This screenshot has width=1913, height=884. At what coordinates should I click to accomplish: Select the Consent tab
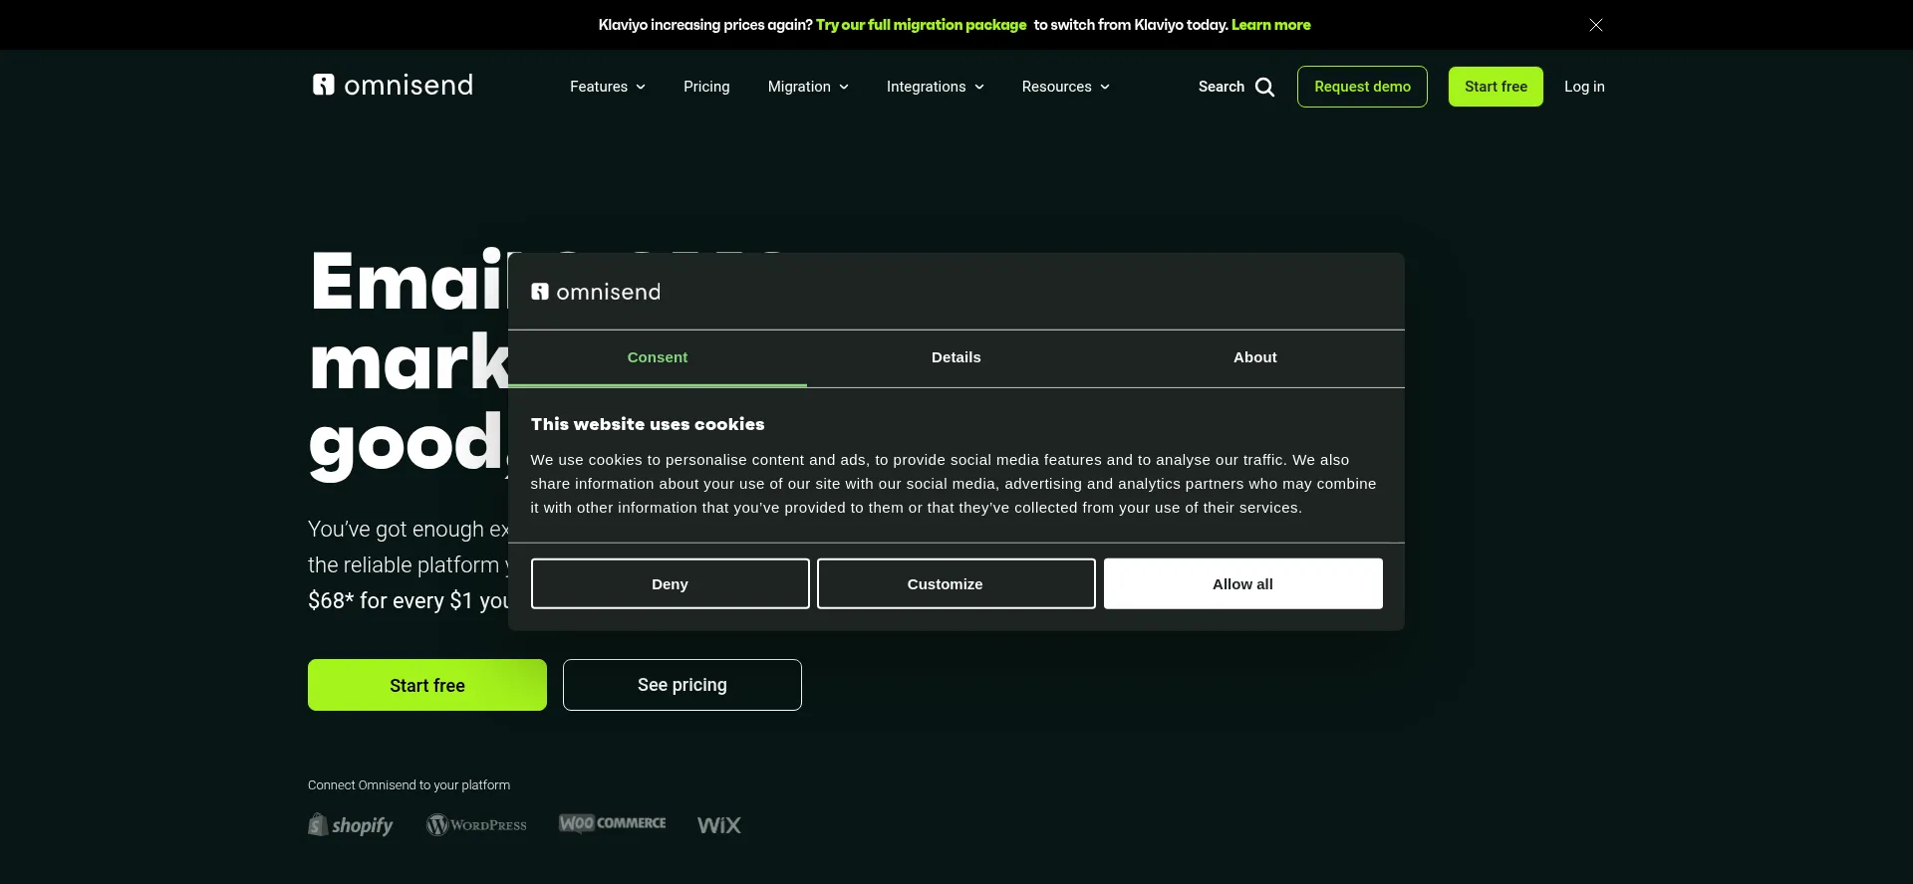(657, 357)
